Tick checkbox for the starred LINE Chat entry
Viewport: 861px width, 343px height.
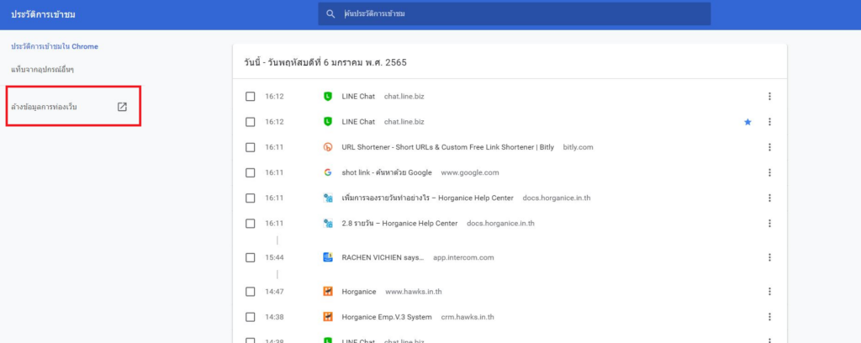pos(251,122)
